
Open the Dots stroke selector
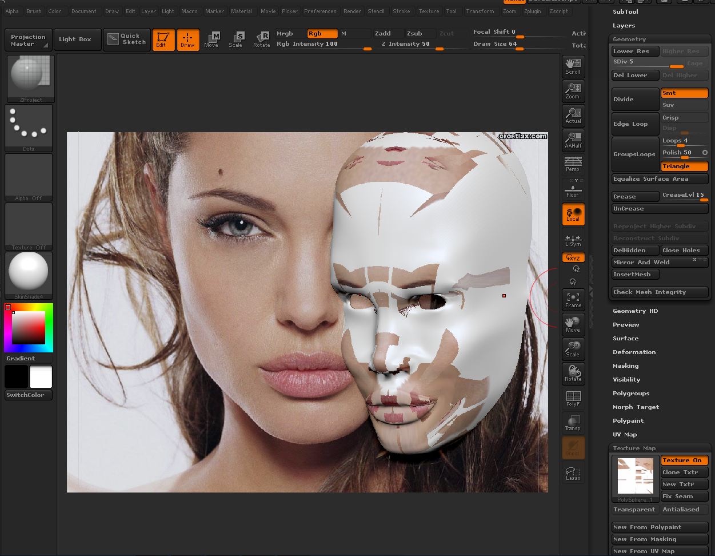point(29,128)
